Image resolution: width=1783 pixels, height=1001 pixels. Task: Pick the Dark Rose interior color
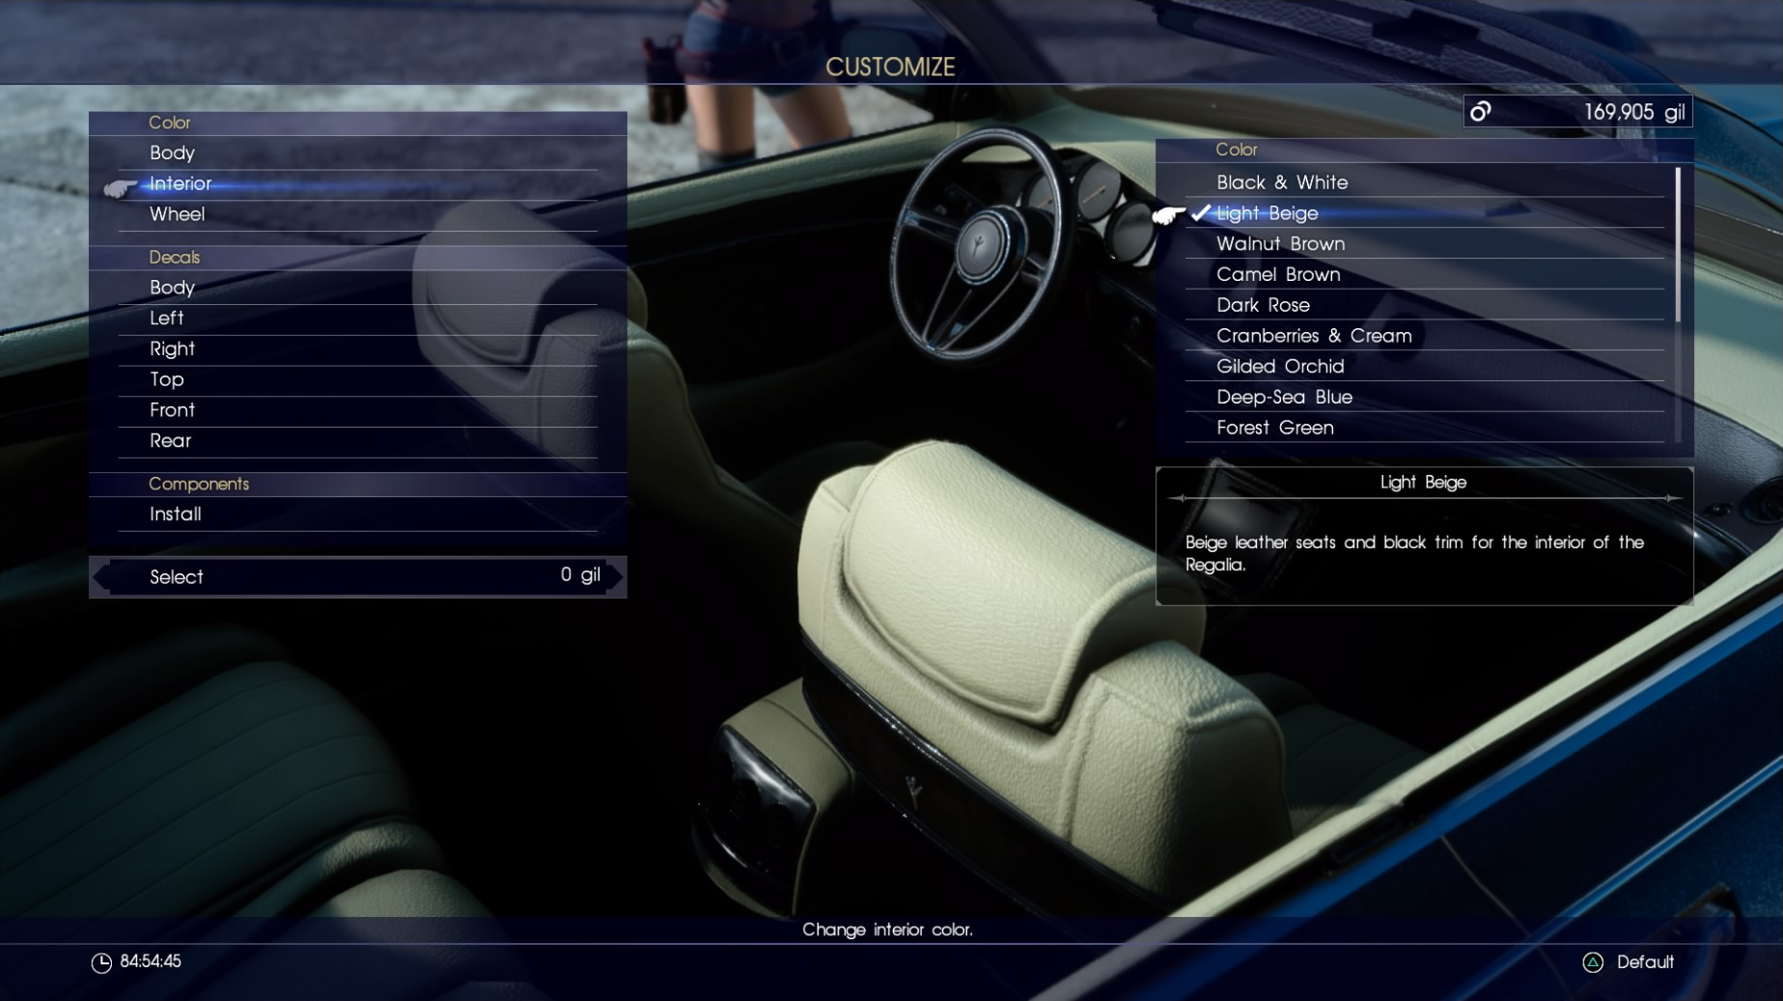tap(1425, 305)
